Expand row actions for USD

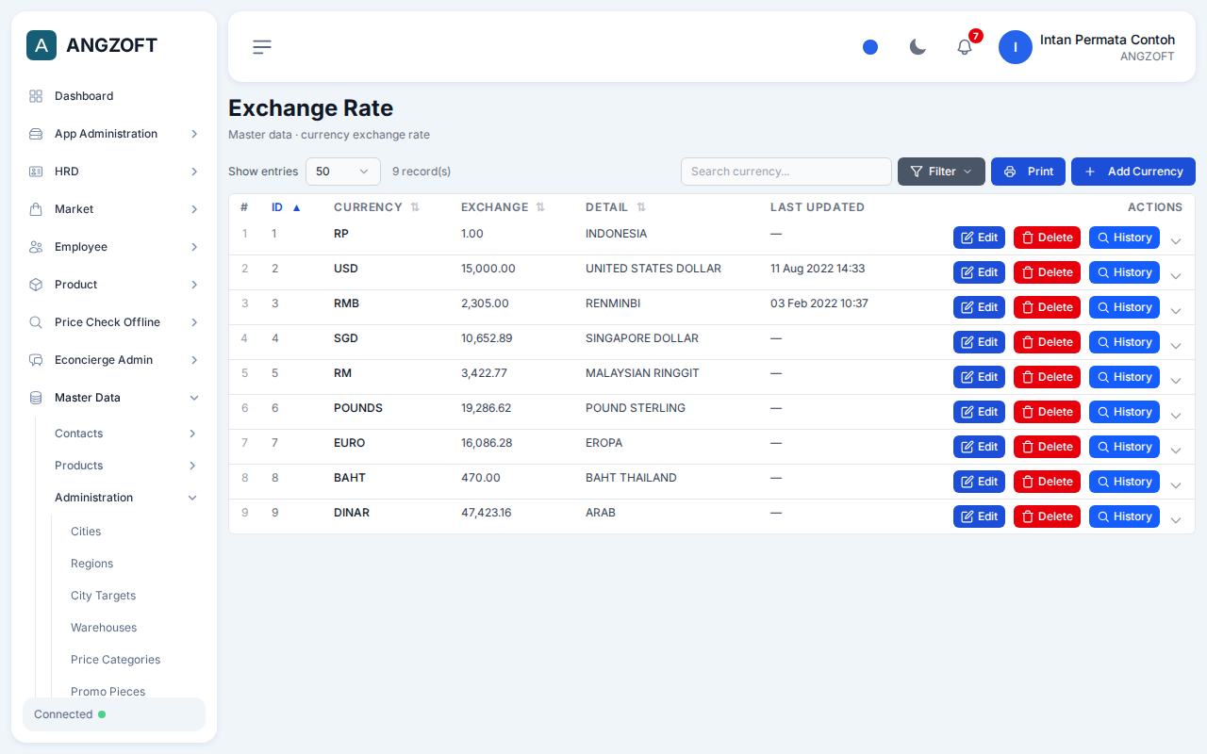tap(1176, 276)
